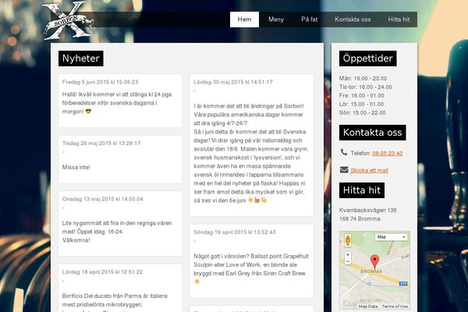Zoom out the map with minus button
This screenshot has height=312, width=468.
coord(348,261)
